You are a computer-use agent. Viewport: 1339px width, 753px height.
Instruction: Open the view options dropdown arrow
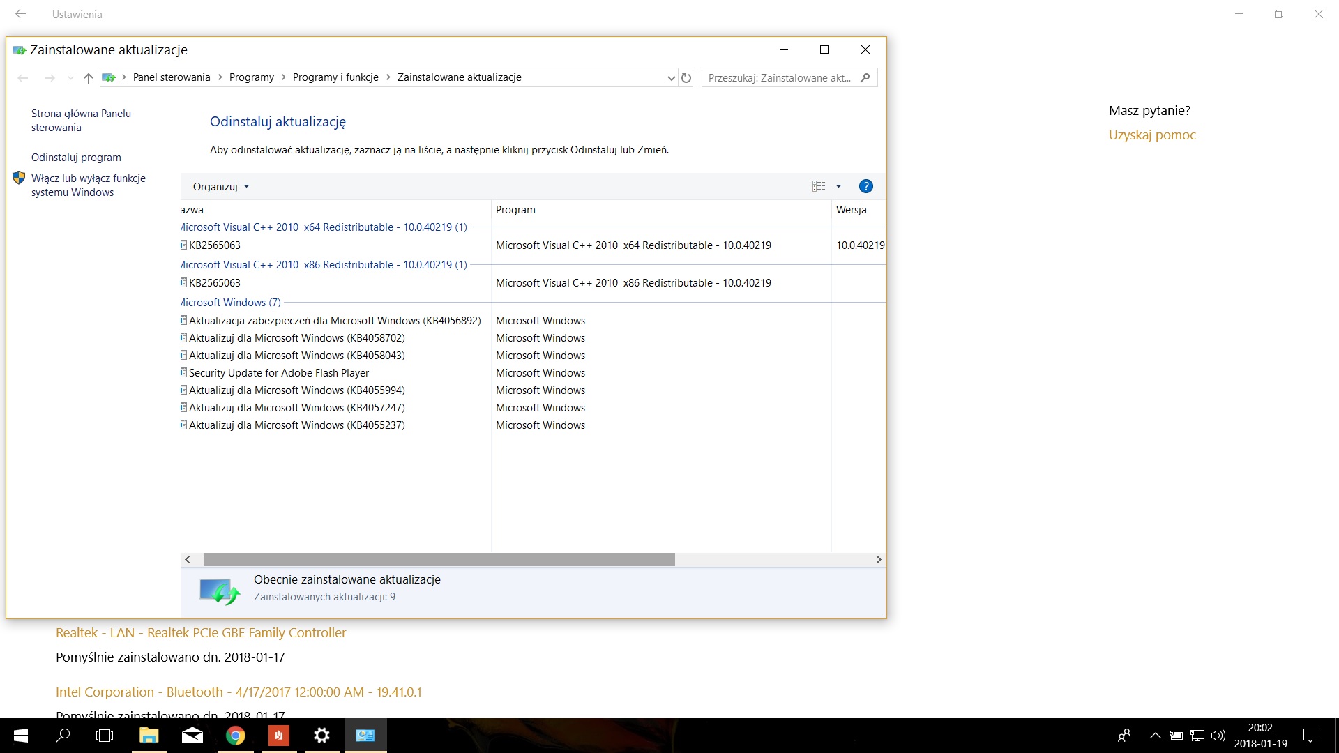[x=838, y=186]
